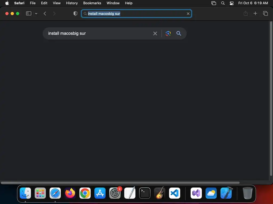
Task: Open the Window menu
Action: click(113, 3)
